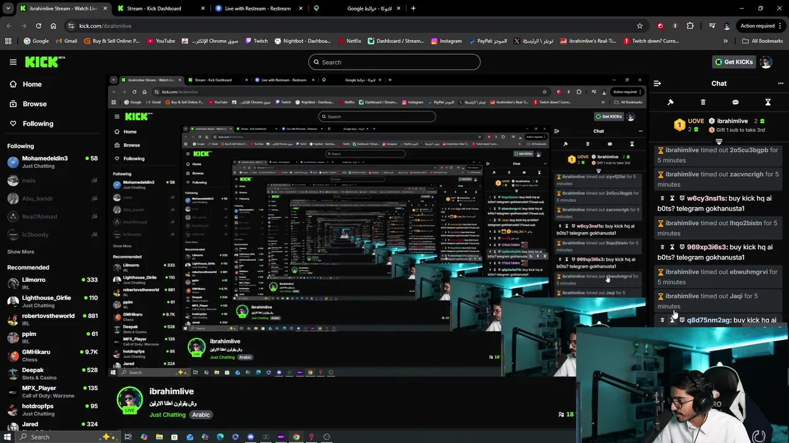789x443 pixels.
Task: Click the speech bubble icon in chat toolbar
Action: [735, 102]
